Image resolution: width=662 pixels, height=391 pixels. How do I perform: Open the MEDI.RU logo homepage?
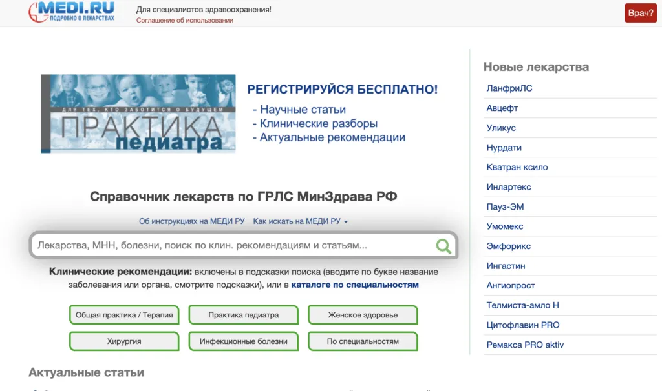point(72,12)
